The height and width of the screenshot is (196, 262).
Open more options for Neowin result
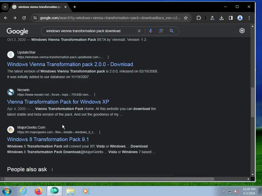(x=95, y=95)
